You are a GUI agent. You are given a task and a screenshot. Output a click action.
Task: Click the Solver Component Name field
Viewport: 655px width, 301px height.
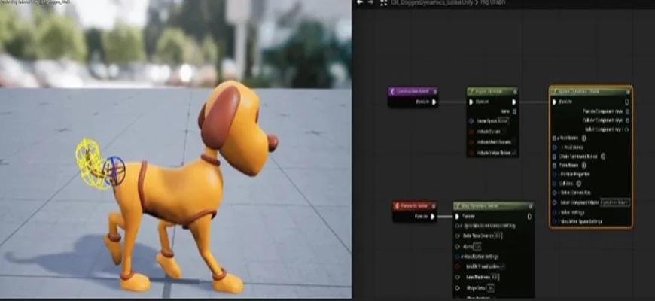(x=615, y=202)
